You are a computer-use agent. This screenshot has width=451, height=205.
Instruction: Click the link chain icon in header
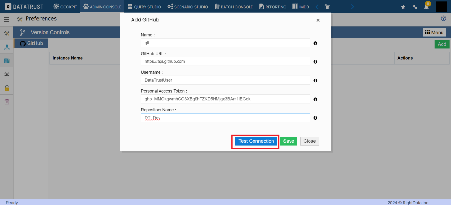[x=415, y=7]
